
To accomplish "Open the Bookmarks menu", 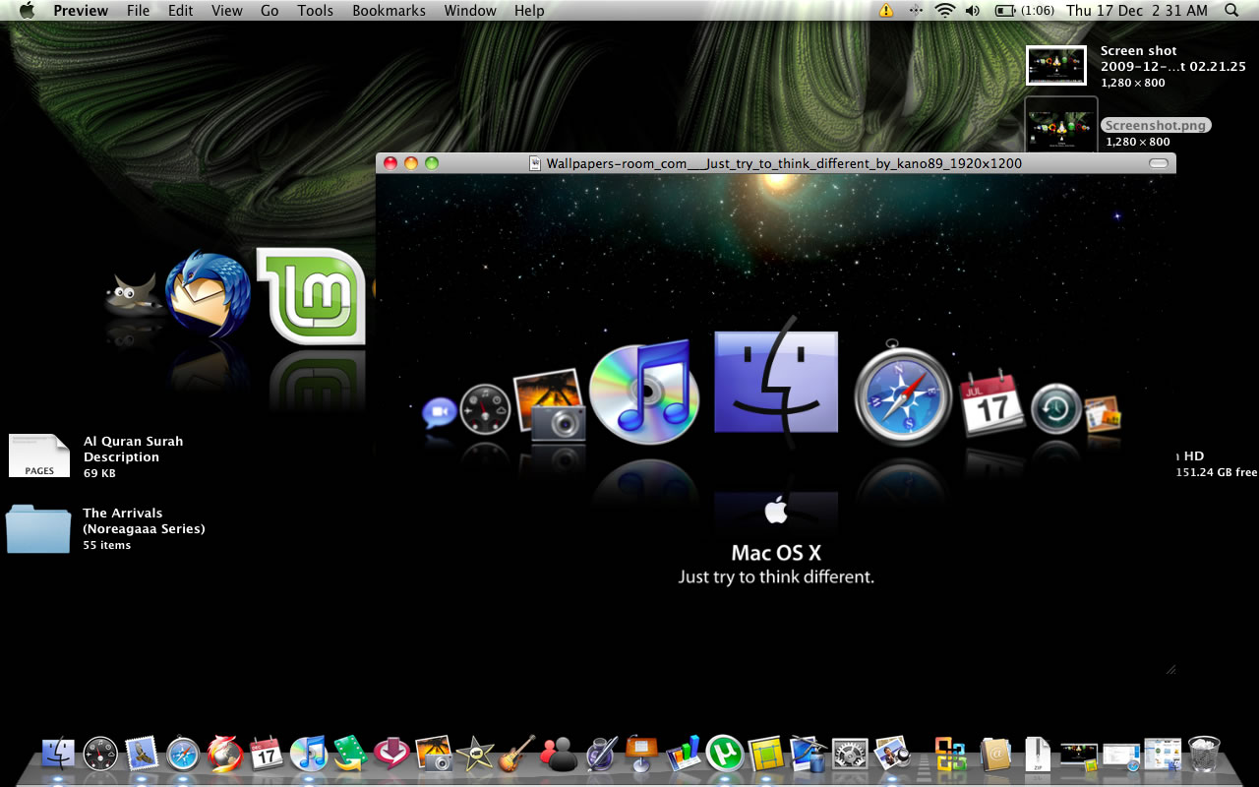I will click(390, 11).
